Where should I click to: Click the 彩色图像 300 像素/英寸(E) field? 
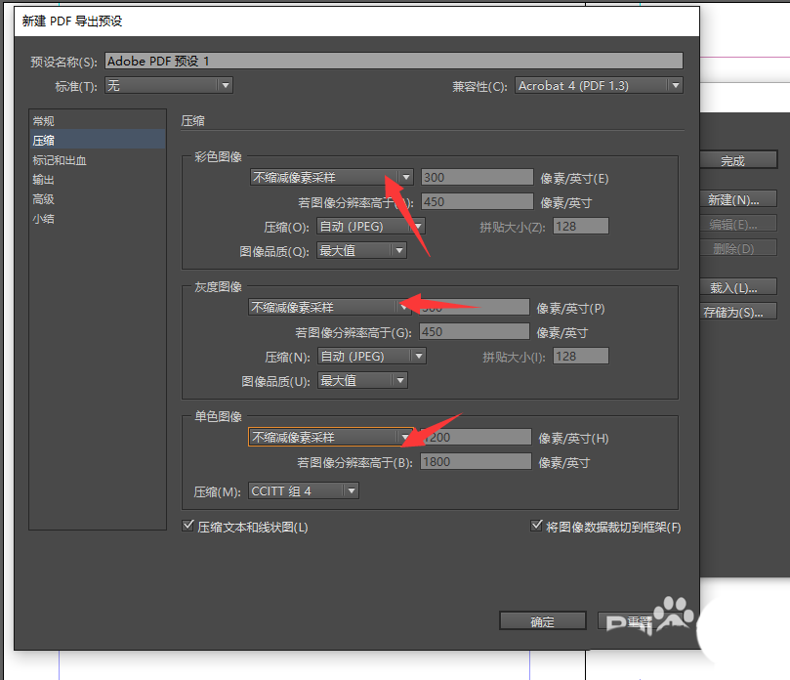[x=477, y=178]
